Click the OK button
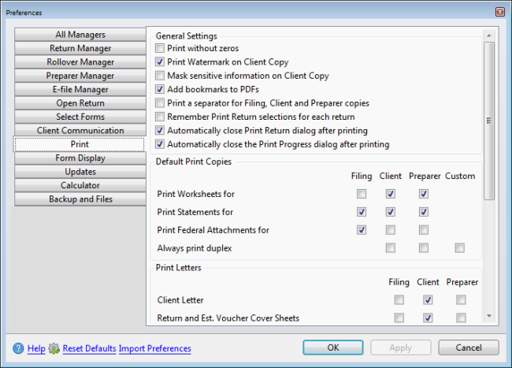 point(333,348)
